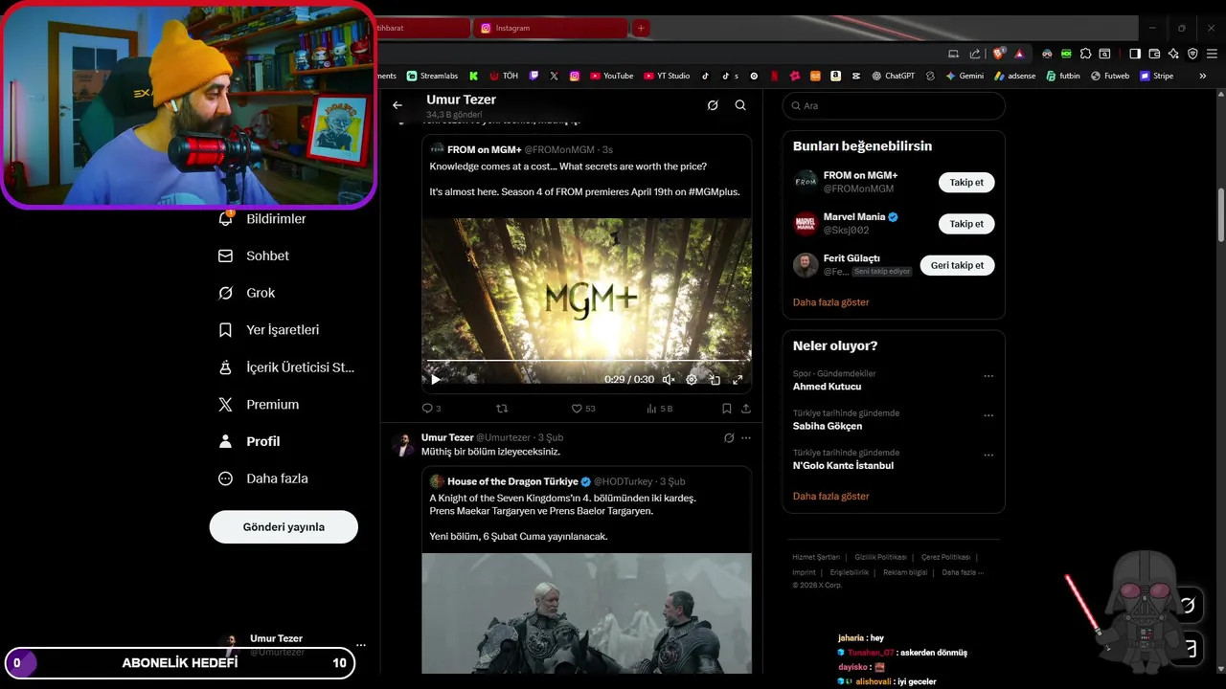Open more options for Ahmed Kutucu trend

click(988, 376)
